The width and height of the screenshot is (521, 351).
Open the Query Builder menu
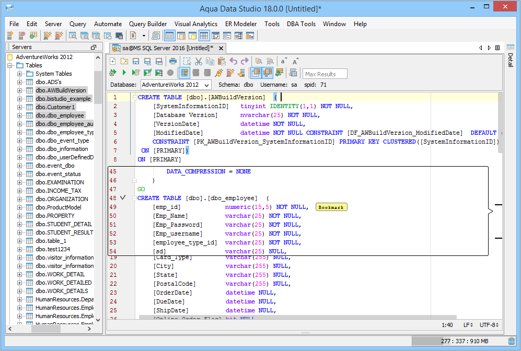148,24
